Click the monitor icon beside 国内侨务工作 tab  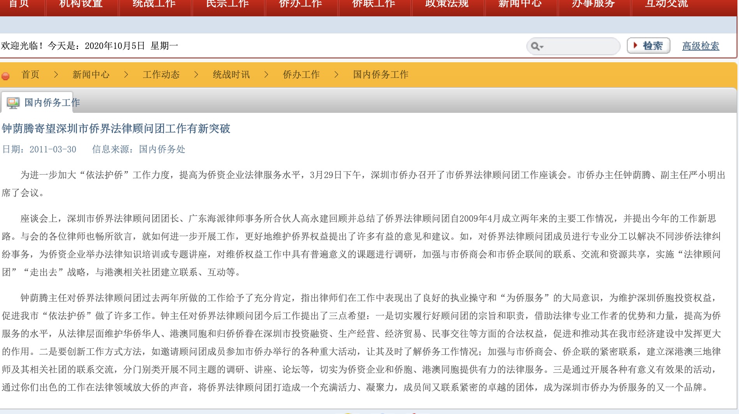coord(13,103)
